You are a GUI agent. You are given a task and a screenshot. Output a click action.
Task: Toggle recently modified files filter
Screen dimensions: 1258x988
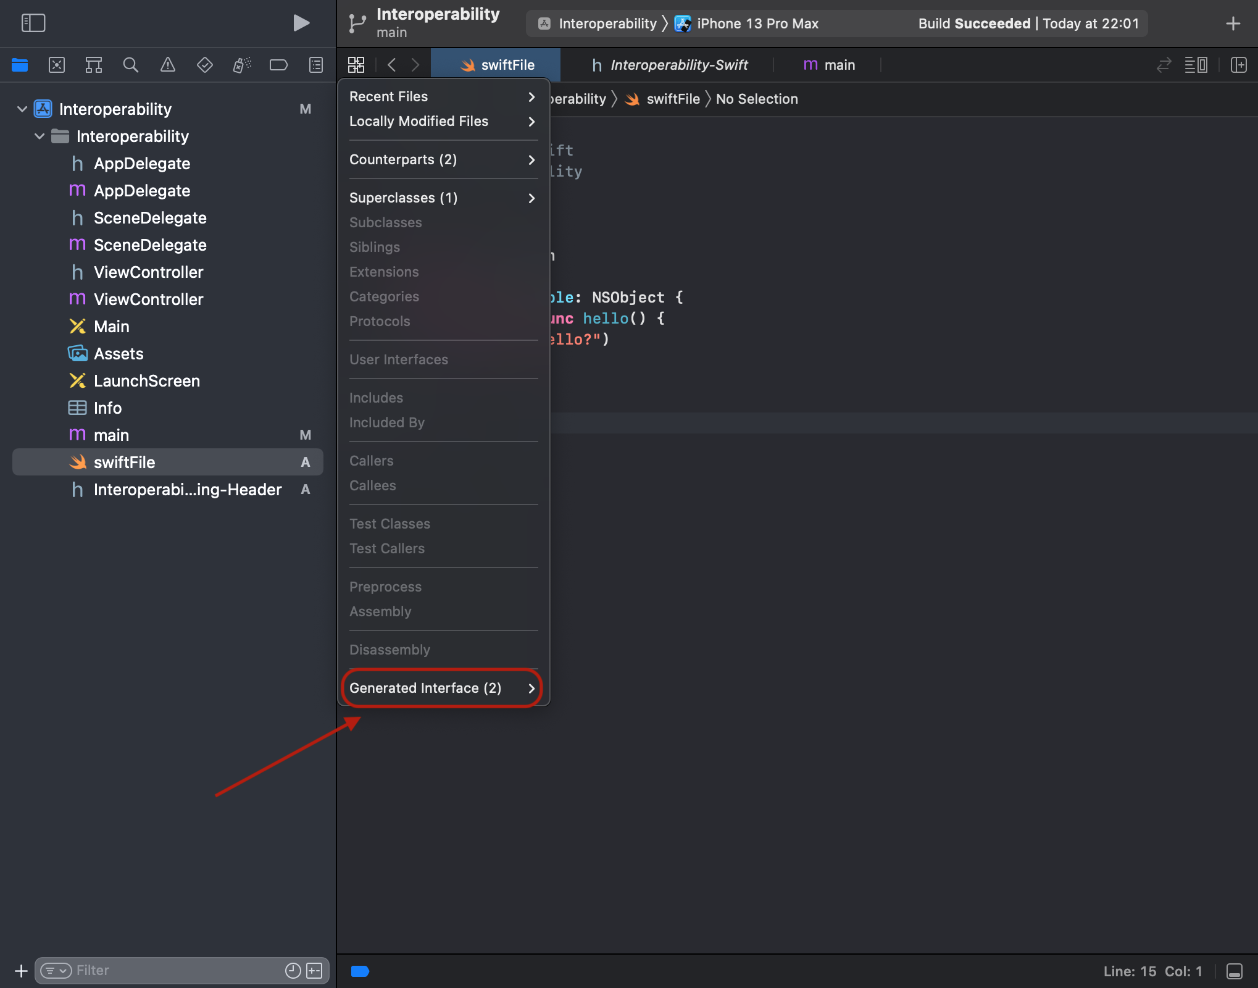coord(293,971)
